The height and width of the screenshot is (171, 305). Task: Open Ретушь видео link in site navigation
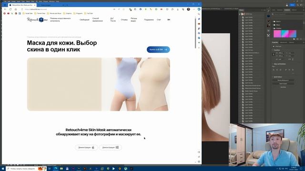[134, 19]
